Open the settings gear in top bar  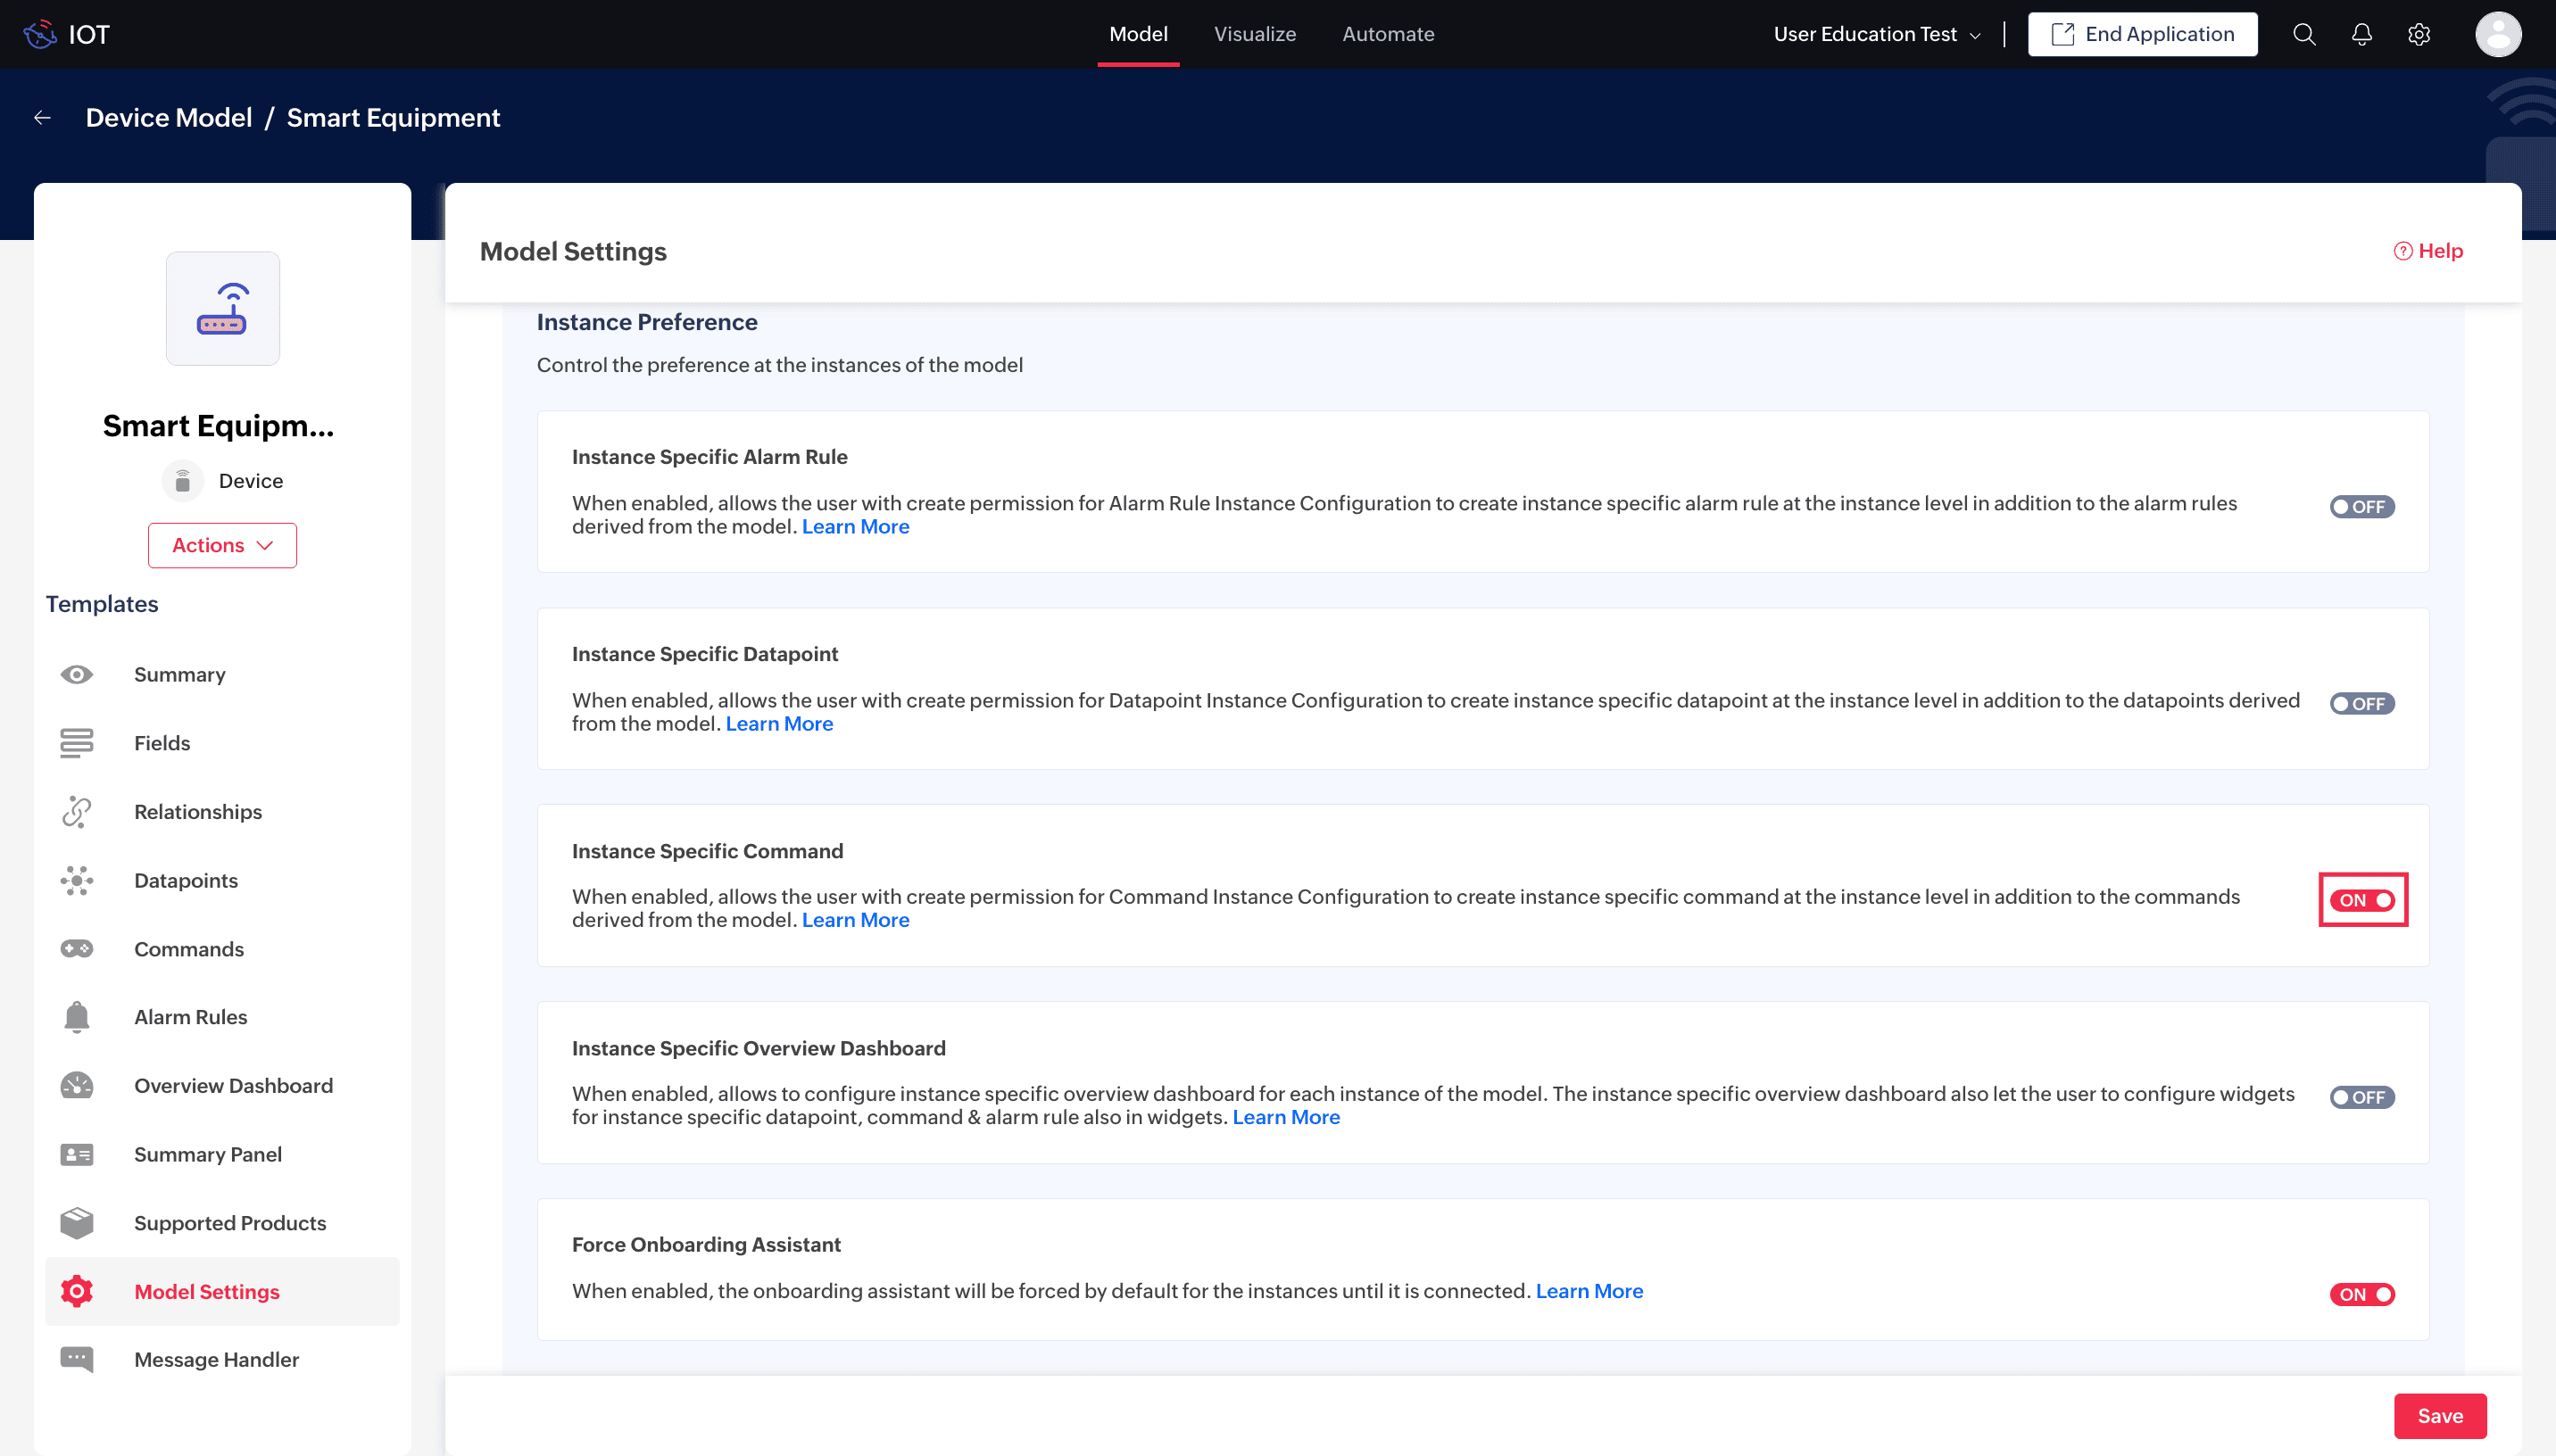pyautogui.click(x=2418, y=34)
